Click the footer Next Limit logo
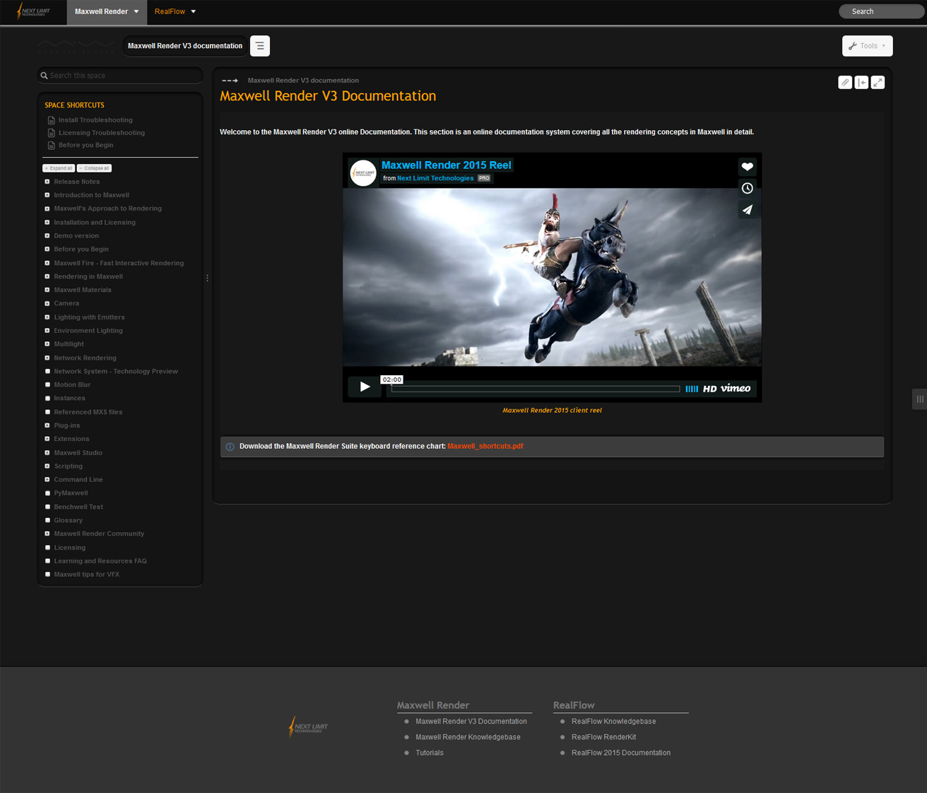This screenshot has width=927, height=793. coord(309,727)
